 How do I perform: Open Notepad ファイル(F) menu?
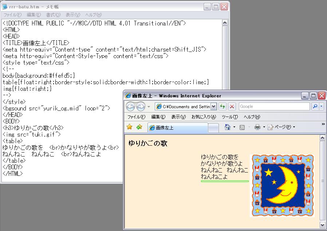[12, 15]
